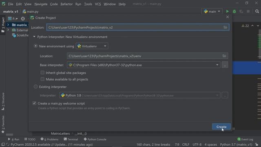Open the Problems tool window
Screen dimensions: 261x147
49,139
